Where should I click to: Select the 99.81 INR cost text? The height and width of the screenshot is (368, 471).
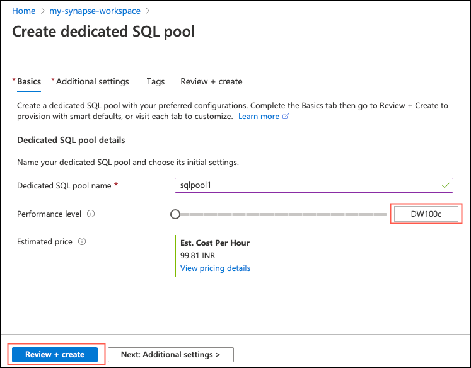pos(197,255)
